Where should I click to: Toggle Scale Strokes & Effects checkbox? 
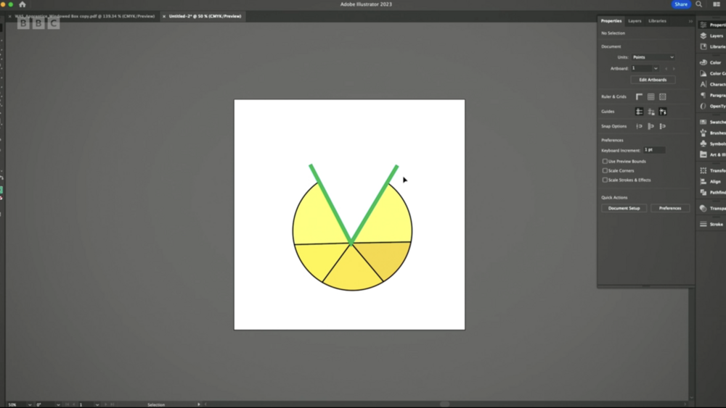[x=605, y=180]
